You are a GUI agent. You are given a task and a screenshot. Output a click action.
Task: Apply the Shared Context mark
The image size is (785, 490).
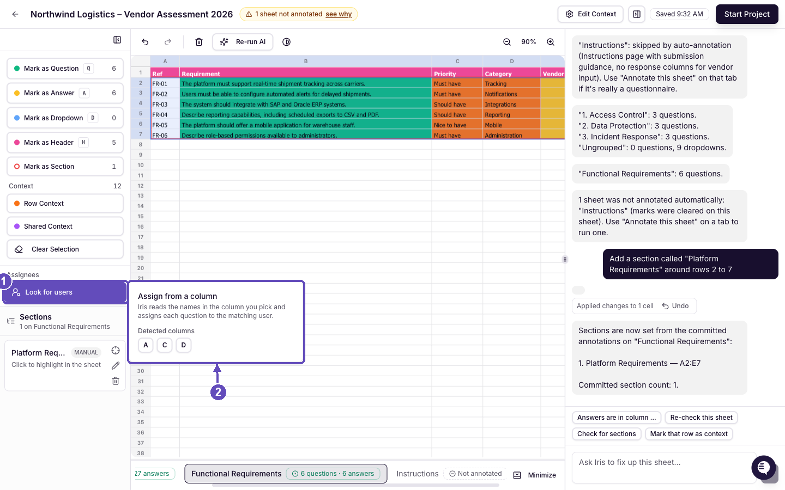[65, 226]
